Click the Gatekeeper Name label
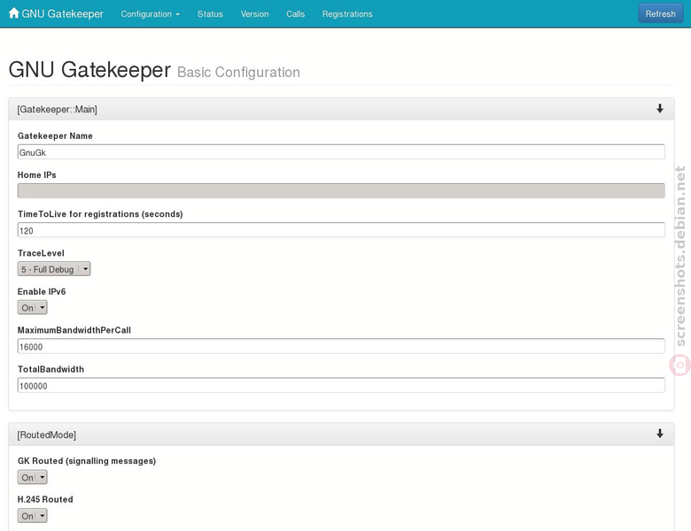 click(55, 136)
